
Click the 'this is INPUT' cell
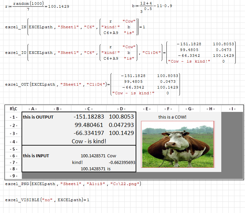pyautogui.click(x=36, y=156)
